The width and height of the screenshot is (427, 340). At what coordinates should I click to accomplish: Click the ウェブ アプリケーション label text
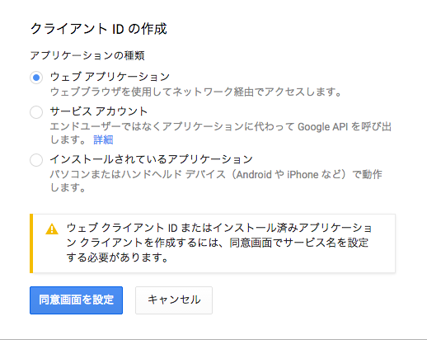[110, 77]
